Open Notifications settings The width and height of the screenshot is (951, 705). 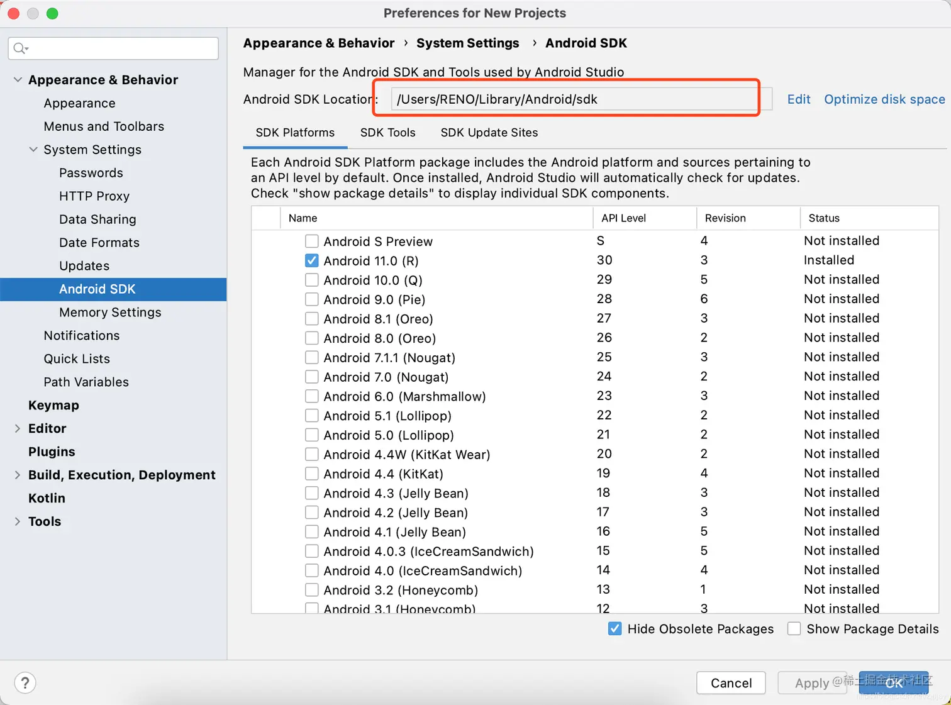(82, 336)
